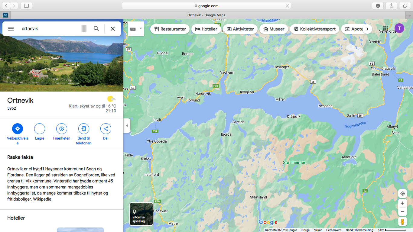
Task: Click the Steinsland place label
Action: pos(259,197)
